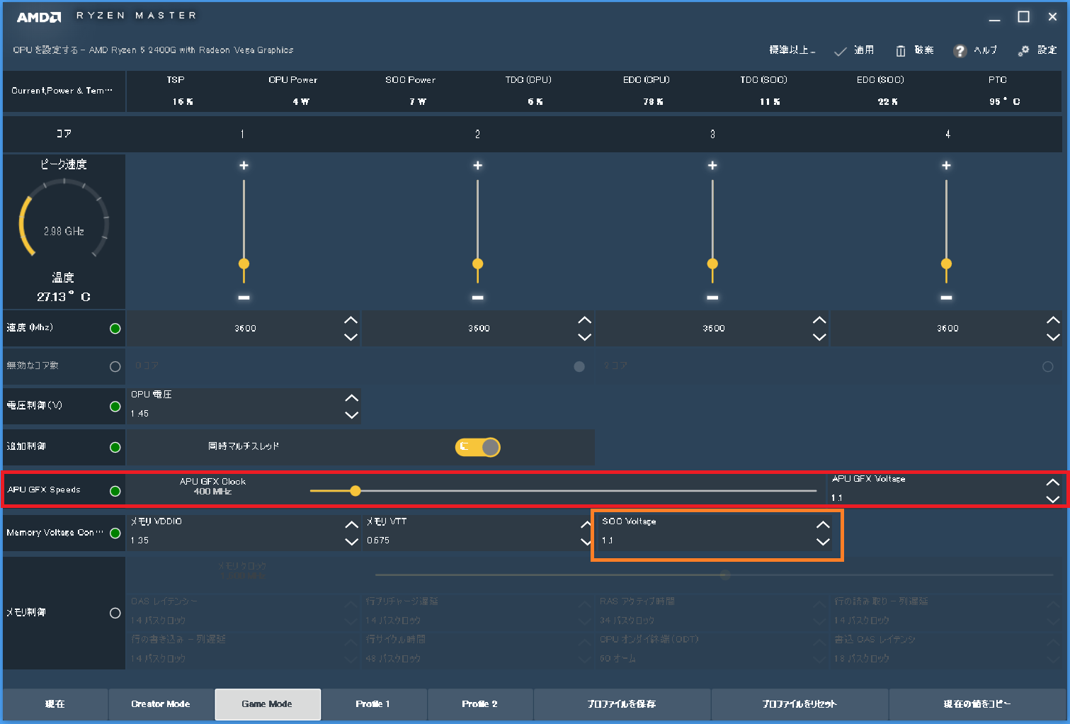Click the plus icon above core 4 slider
This screenshot has height=724, width=1070.
pos(946,165)
